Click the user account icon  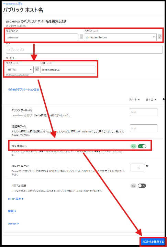(x=164, y=99)
